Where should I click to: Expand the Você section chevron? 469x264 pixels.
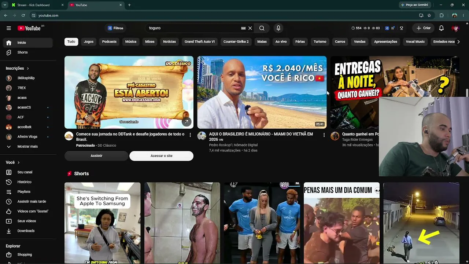point(18,162)
